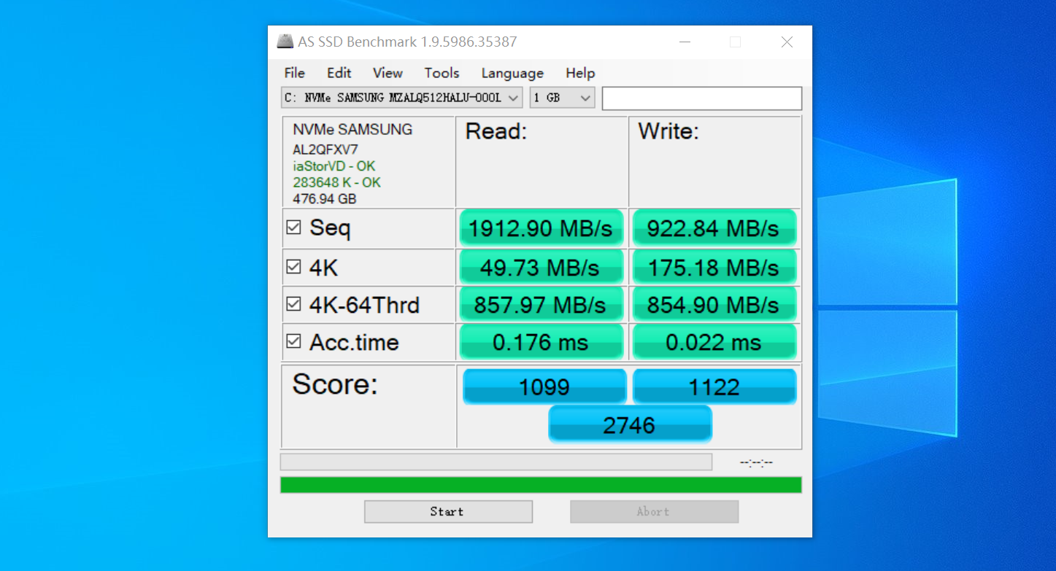
Task: Open the Help menu
Action: click(580, 73)
